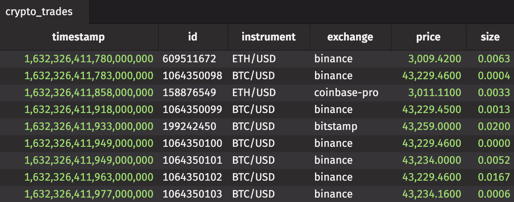Viewport: 514px width, 202px height.
Task: Click the exchange column header
Action: point(350,37)
